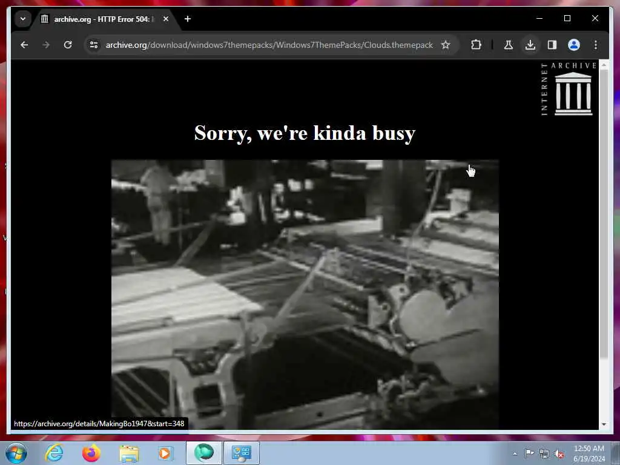This screenshot has height=465, width=620.
Task: Select the archive.org HTTP Error 504 tab
Action: tap(105, 19)
